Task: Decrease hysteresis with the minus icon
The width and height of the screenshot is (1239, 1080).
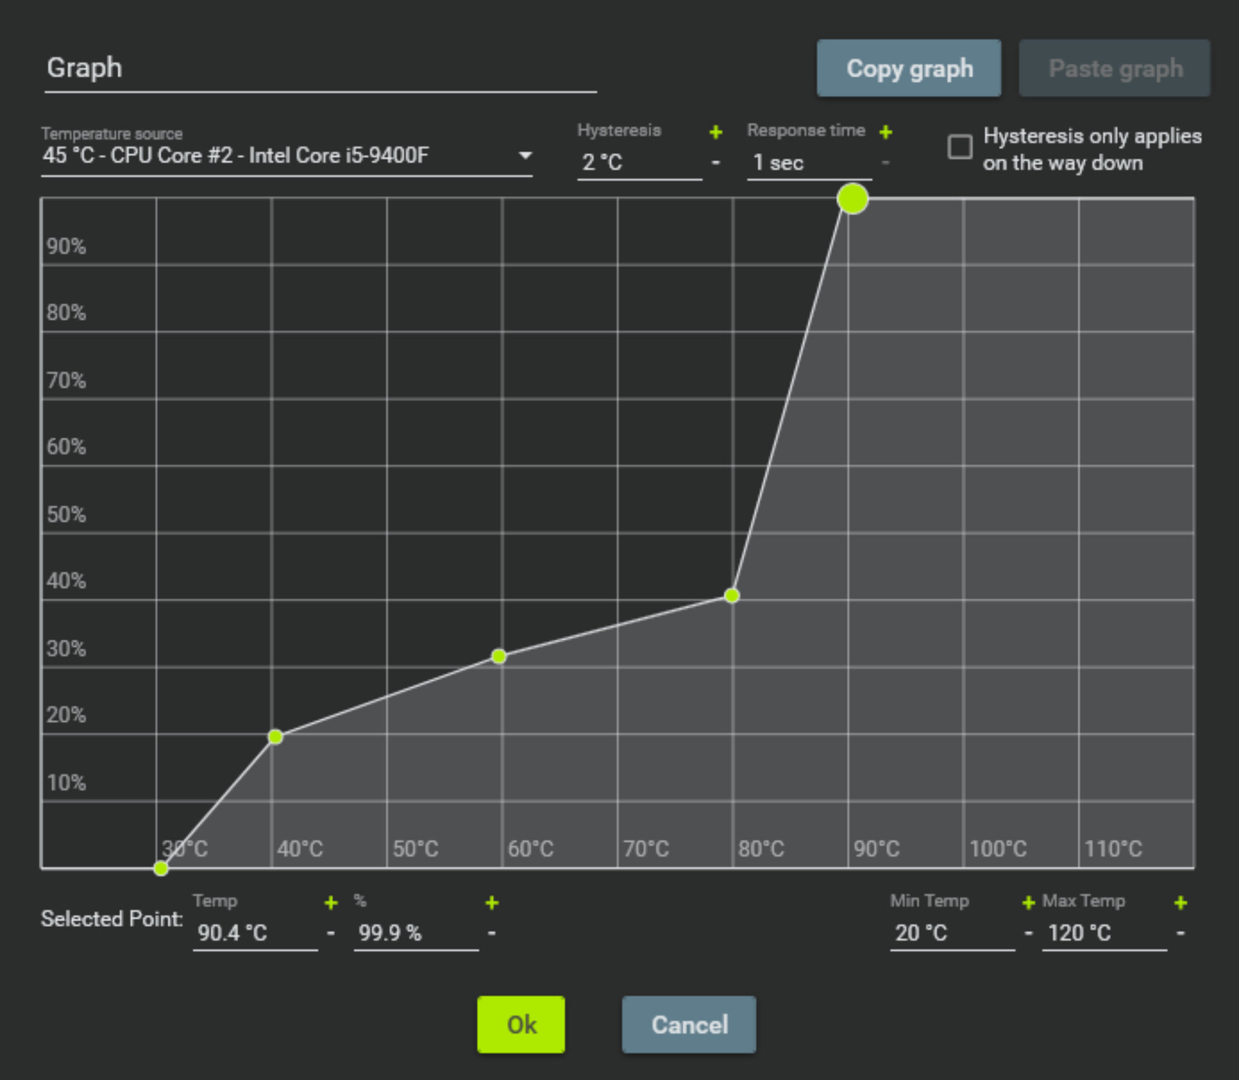Action: (716, 163)
